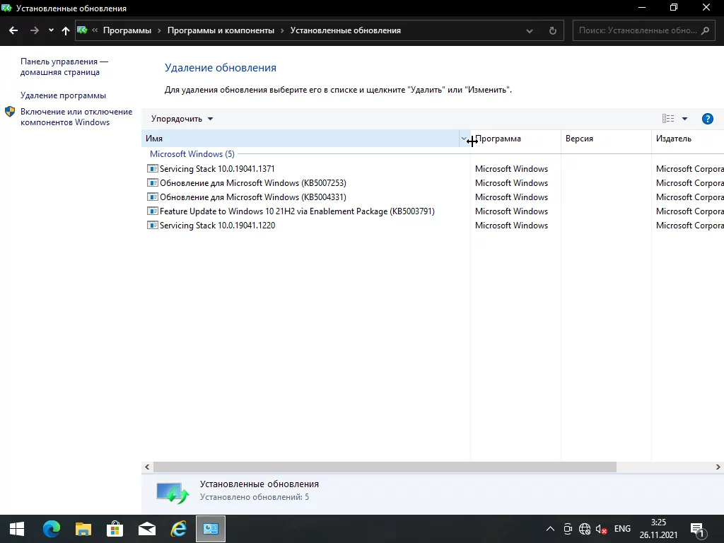Open the Упорядочить menu

click(182, 119)
